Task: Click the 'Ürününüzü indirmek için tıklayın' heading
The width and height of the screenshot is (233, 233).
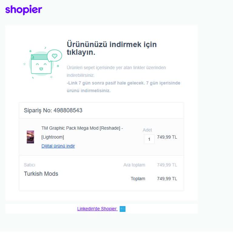Action: click(x=111, y=48)
